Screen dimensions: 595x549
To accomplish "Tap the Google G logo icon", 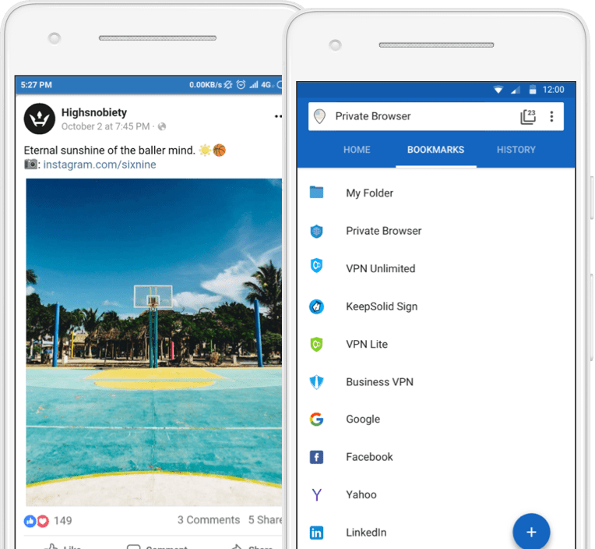I will [316, 419].
